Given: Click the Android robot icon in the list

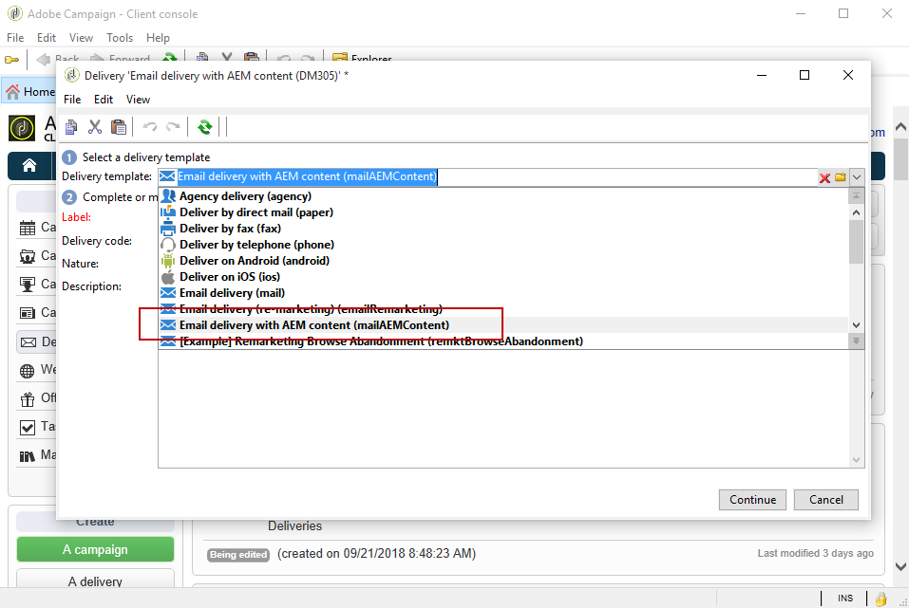Looking at the screenshot, I should [168, 261].
